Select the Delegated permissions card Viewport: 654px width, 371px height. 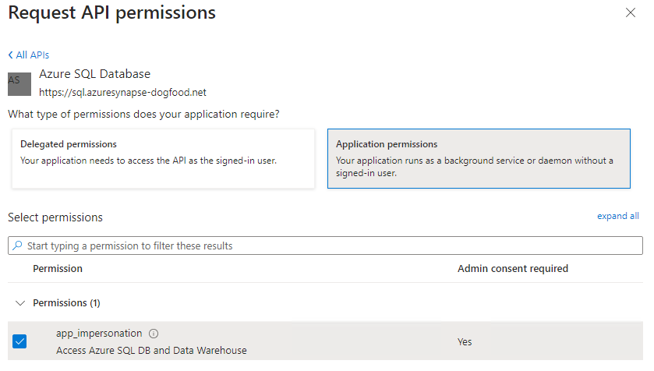click(163, 159)
